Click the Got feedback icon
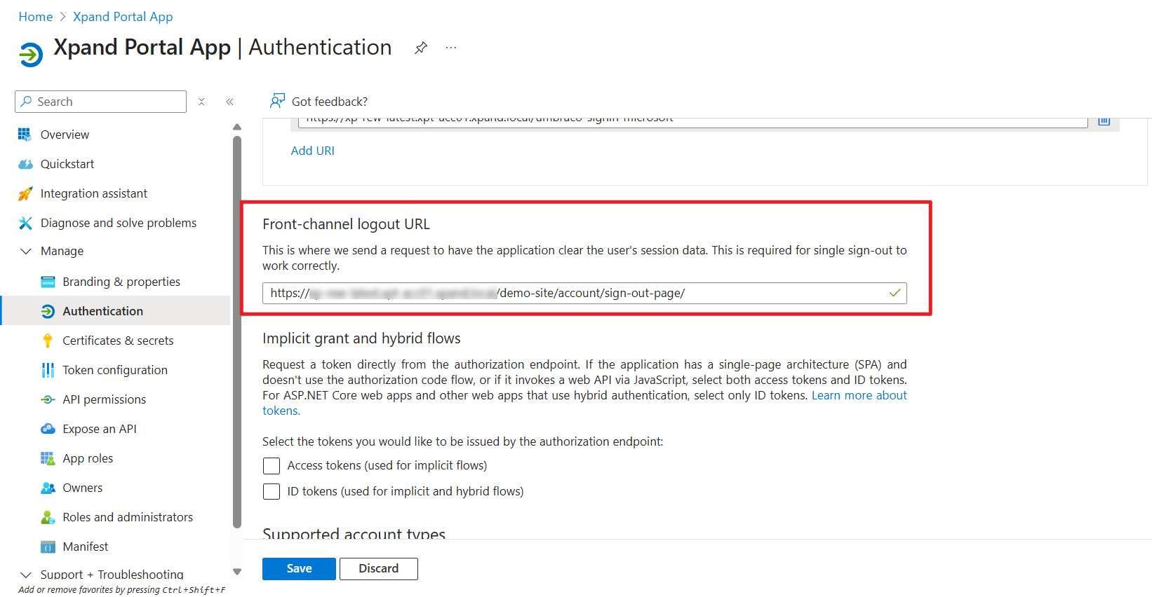Screen dimensions: 1152x597 278,101
